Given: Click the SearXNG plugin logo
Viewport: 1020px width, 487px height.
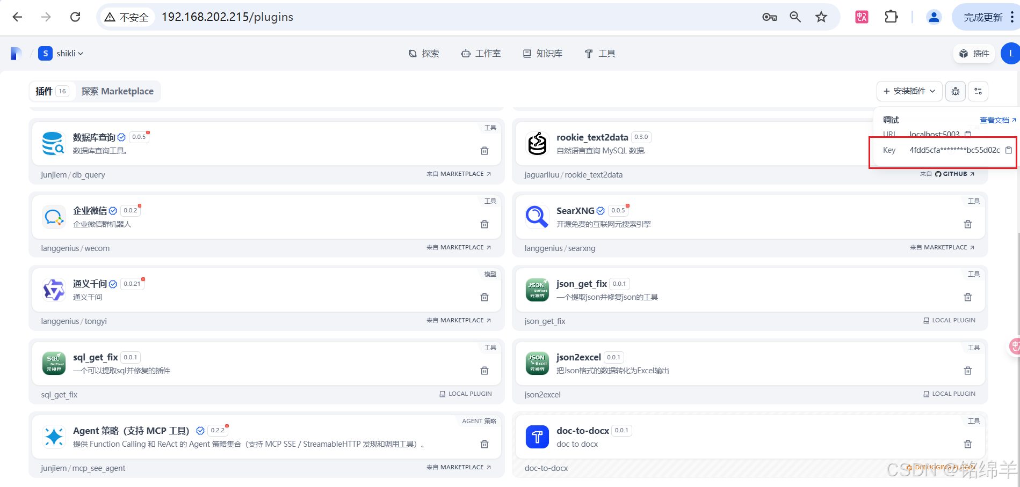Looking at the screenshot, I should (537, 217).
